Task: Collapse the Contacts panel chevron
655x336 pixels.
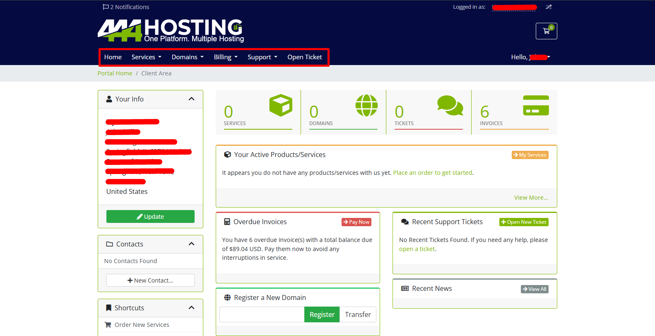Action: 191,244
